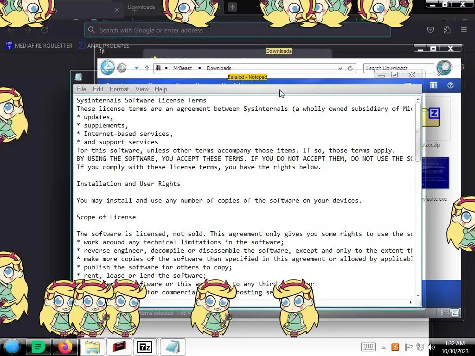Click the "Scope of License" heading
Screen dimensions: 475x356
[106, 217]
